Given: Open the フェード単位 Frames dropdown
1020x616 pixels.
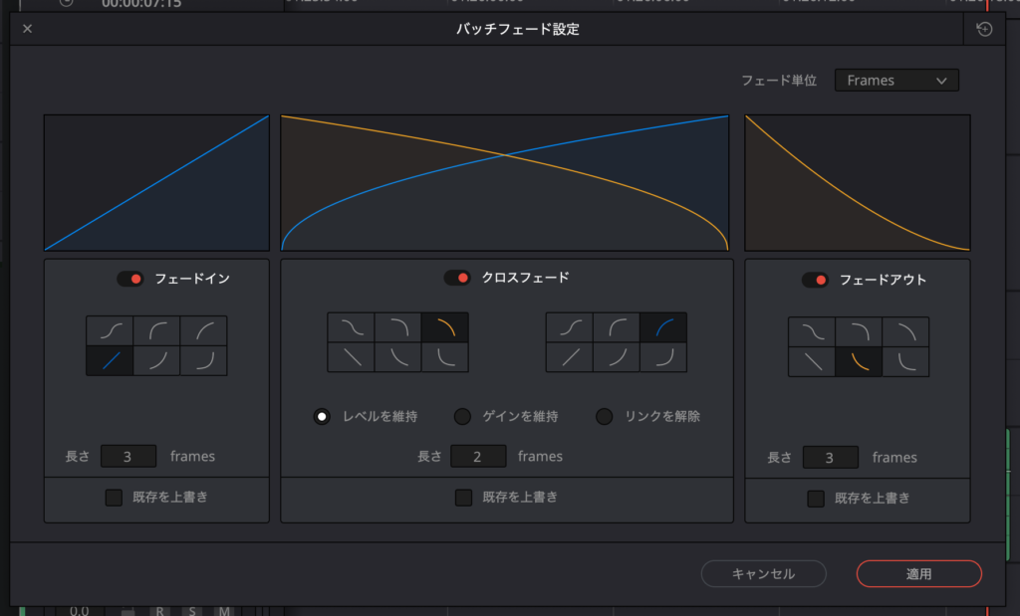Looking at the screenshot, I should (896, 81).
